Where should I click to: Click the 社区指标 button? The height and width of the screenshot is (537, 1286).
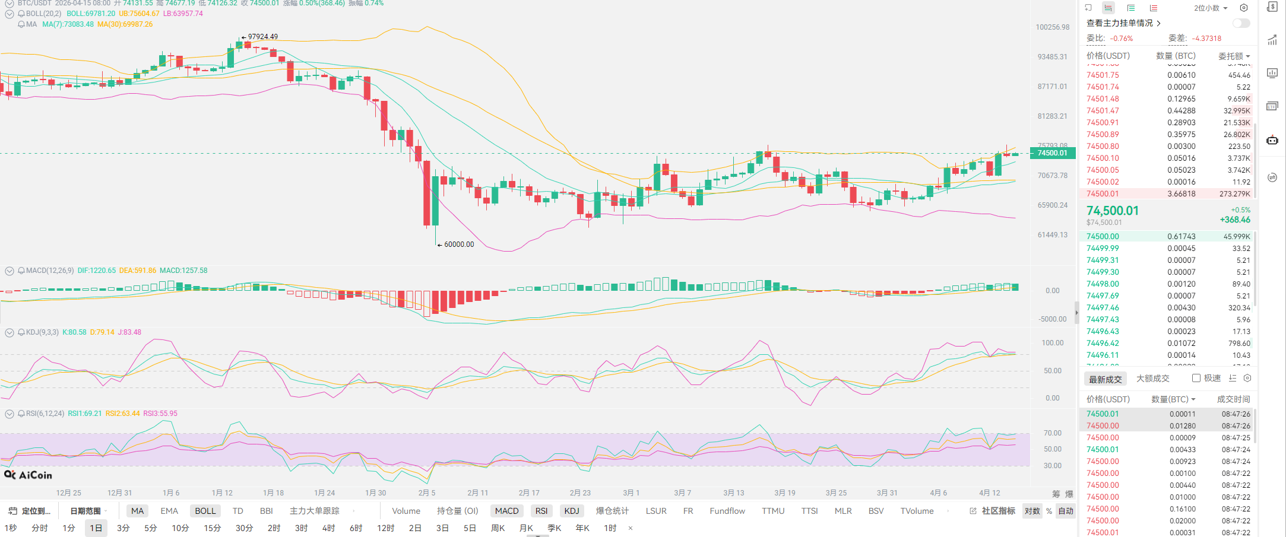coord(993,511)
